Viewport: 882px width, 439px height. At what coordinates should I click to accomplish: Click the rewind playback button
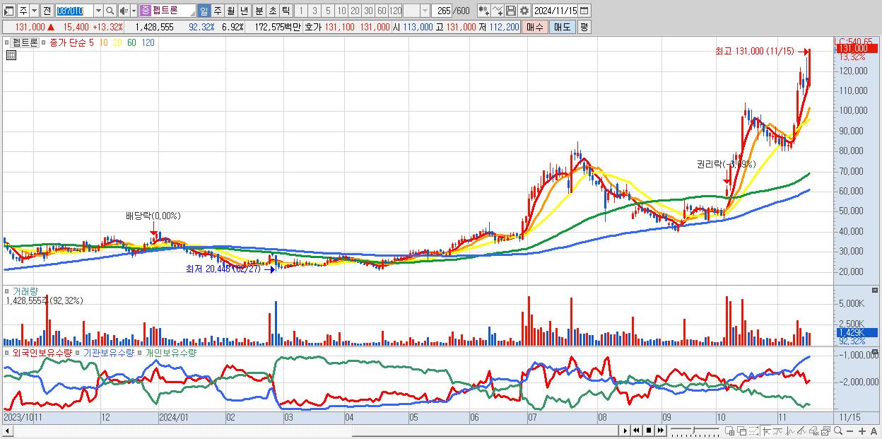coord(636,431)
